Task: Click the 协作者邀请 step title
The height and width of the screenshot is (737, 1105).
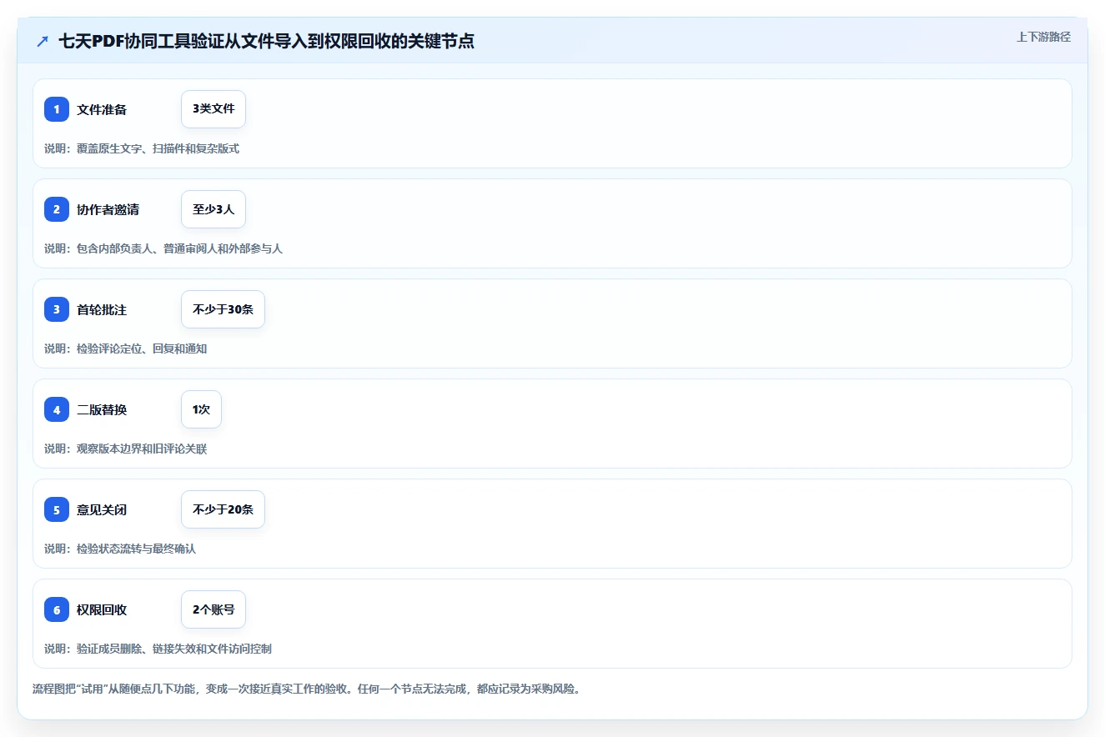Action: 108,209
